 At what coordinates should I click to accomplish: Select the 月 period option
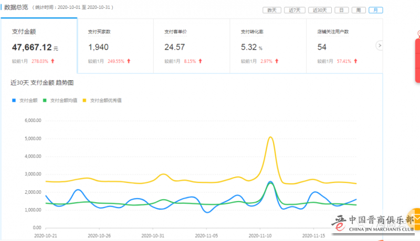tap(375, 10)
